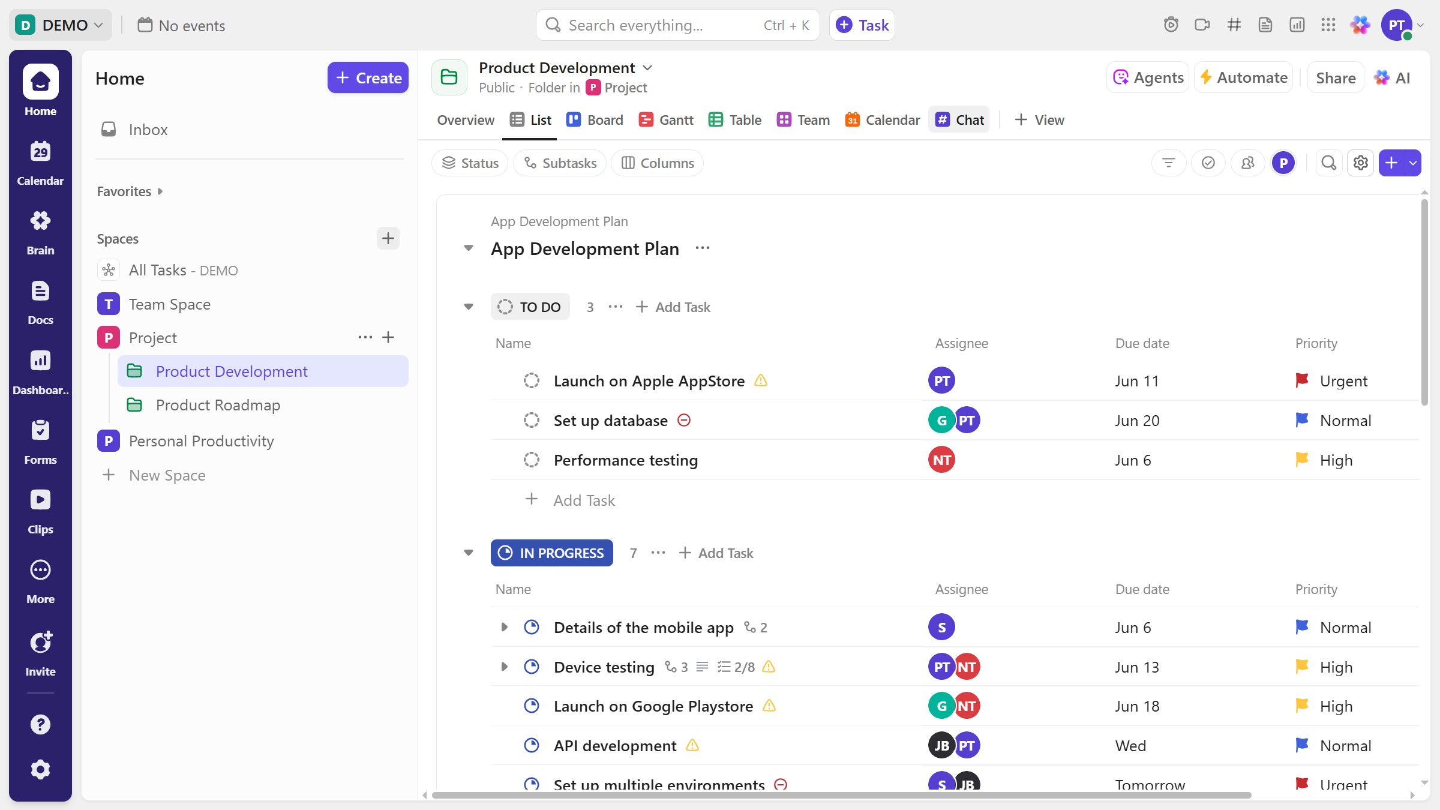
Task: Expand the Device testing subtasks arrow
Action: 503,667
